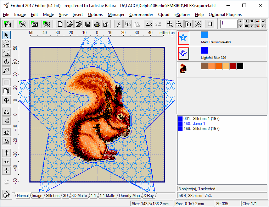Click the object order number field
The image size is (269, 207).
[x=229, y=24]
